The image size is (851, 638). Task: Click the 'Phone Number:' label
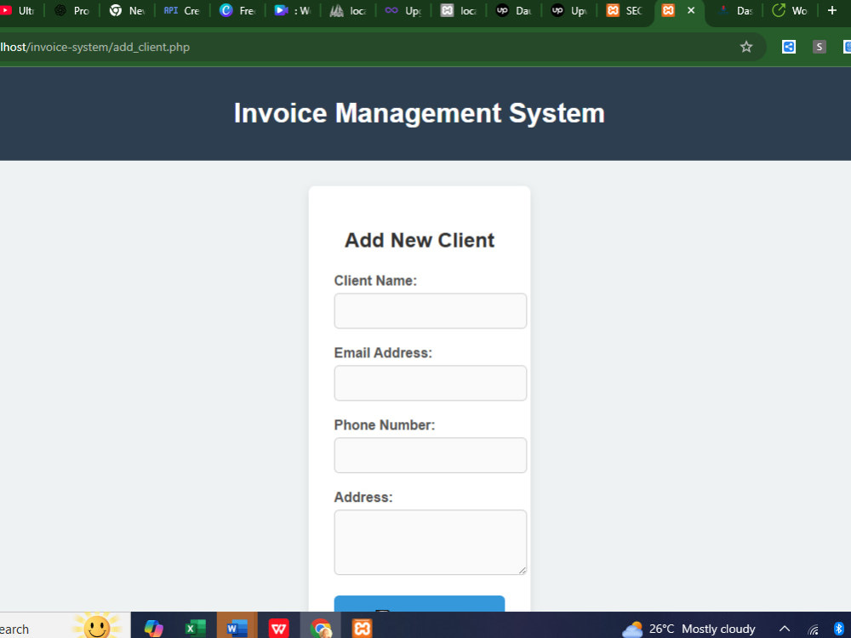coord(385,424)
